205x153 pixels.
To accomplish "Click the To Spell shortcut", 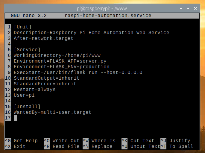I will coord(181,146).
